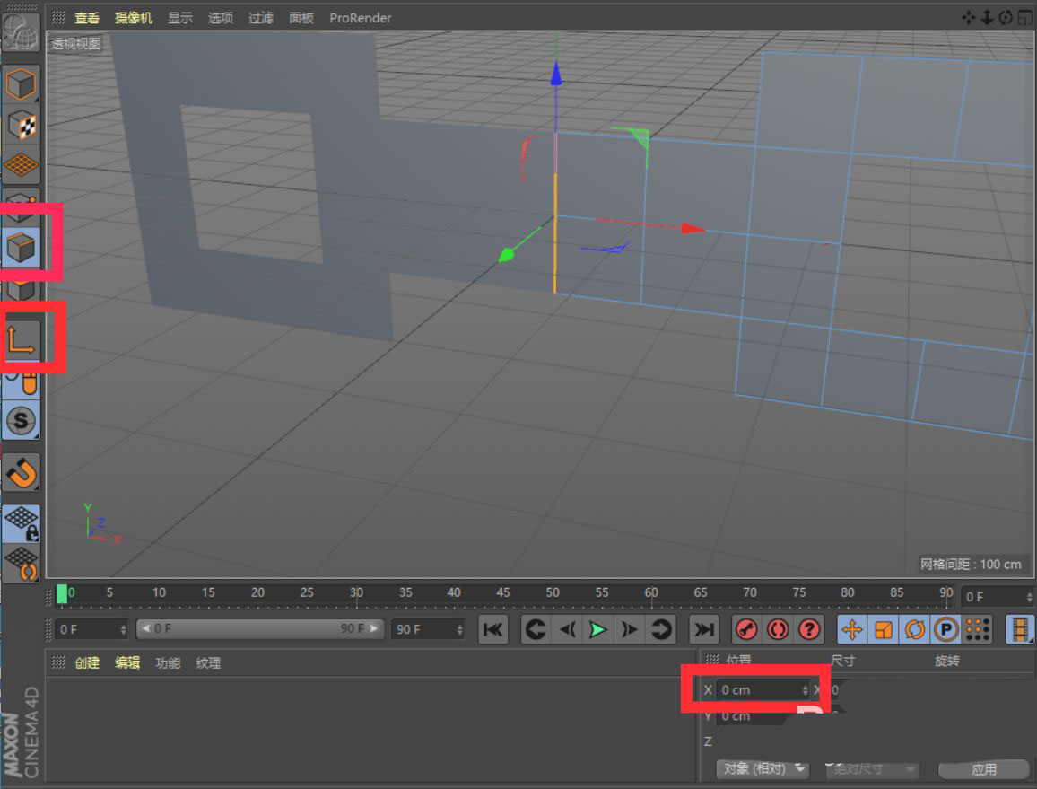The height and width of the screenshot is (789, 1037).
Task: Click the Viewport Solo S icon
Action: 22,420
